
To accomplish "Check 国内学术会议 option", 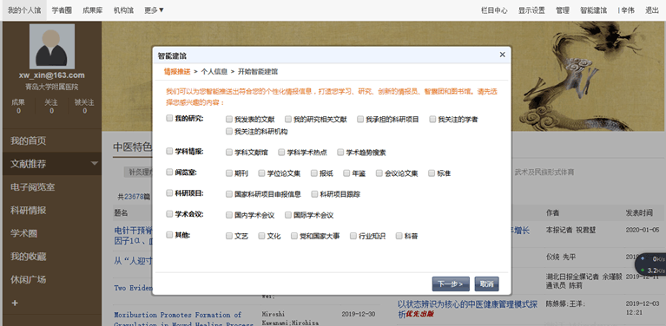I will tap(229, 215).
